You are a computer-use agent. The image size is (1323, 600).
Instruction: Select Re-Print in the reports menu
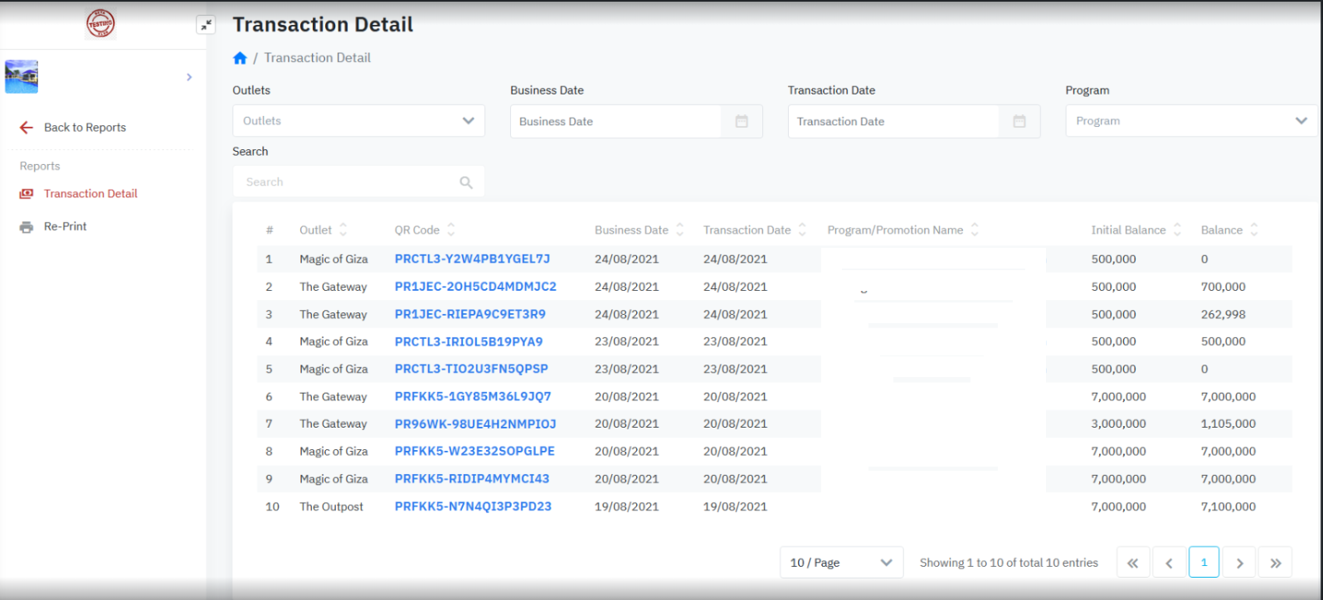coord(66,226)
